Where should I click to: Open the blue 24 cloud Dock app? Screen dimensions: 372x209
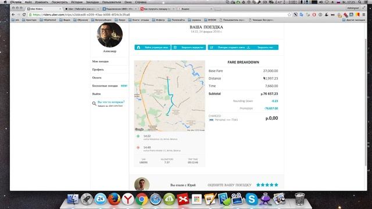pyautogui.click(x=101, y=199)
